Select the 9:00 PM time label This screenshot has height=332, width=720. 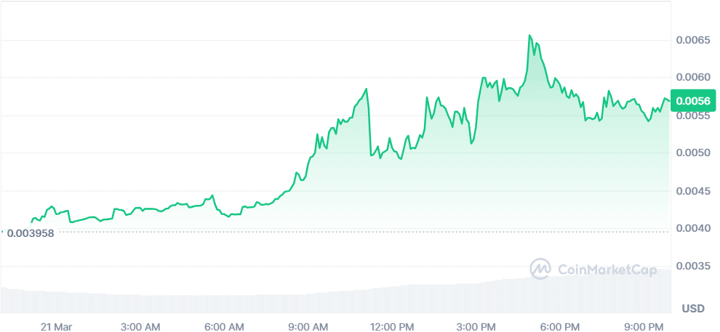pos(644,325)
